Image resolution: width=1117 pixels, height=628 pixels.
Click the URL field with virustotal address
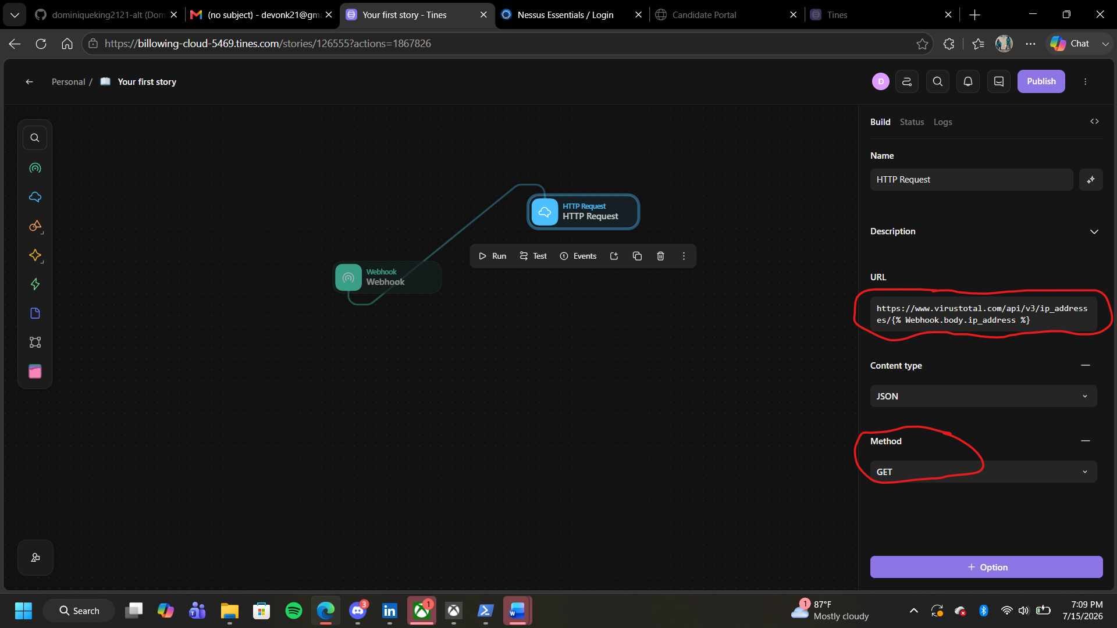[x=983, y=314]
